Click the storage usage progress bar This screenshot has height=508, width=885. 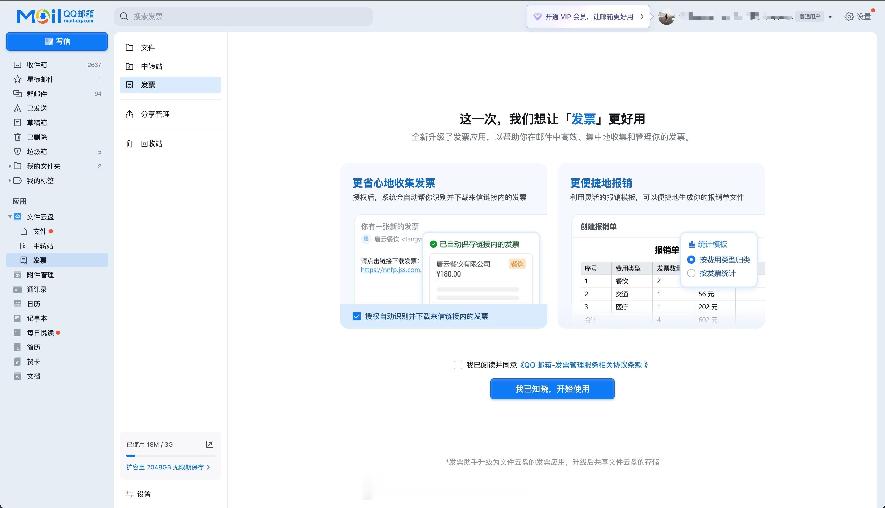tap(170, 456)
